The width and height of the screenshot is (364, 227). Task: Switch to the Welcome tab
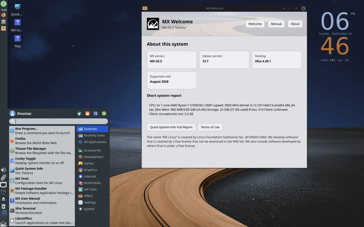[255, 24]
